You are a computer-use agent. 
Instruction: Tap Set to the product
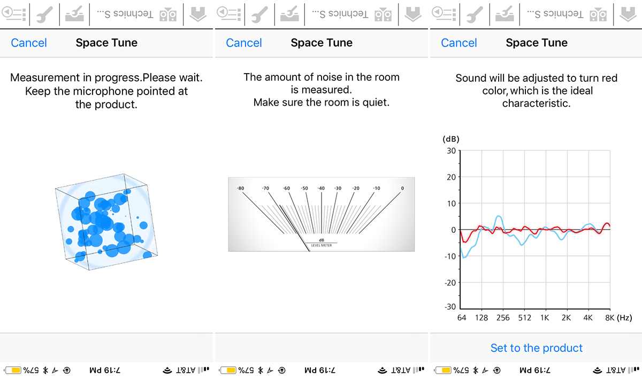coord(537,348)
